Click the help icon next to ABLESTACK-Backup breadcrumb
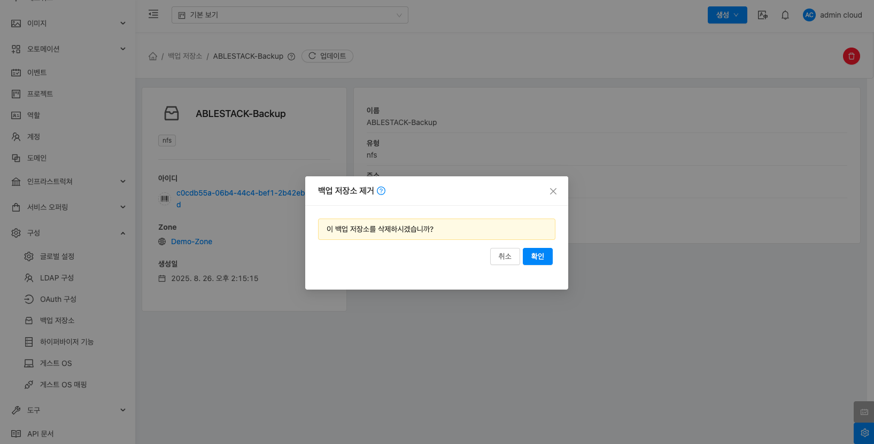 [291, 57]
